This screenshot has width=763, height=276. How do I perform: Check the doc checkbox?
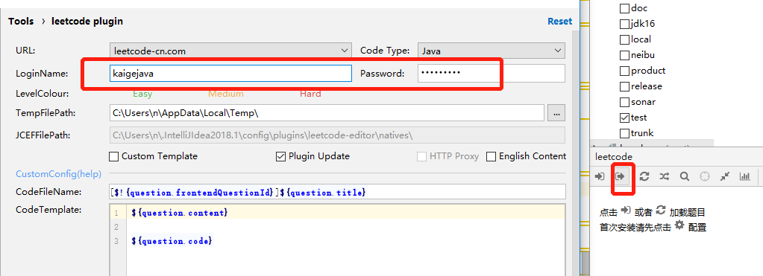[x=624, y=8]
